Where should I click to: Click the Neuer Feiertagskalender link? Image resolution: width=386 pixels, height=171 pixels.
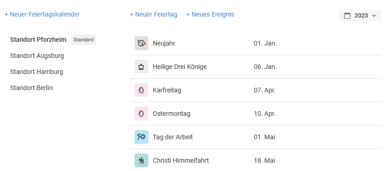pos(42,14)
